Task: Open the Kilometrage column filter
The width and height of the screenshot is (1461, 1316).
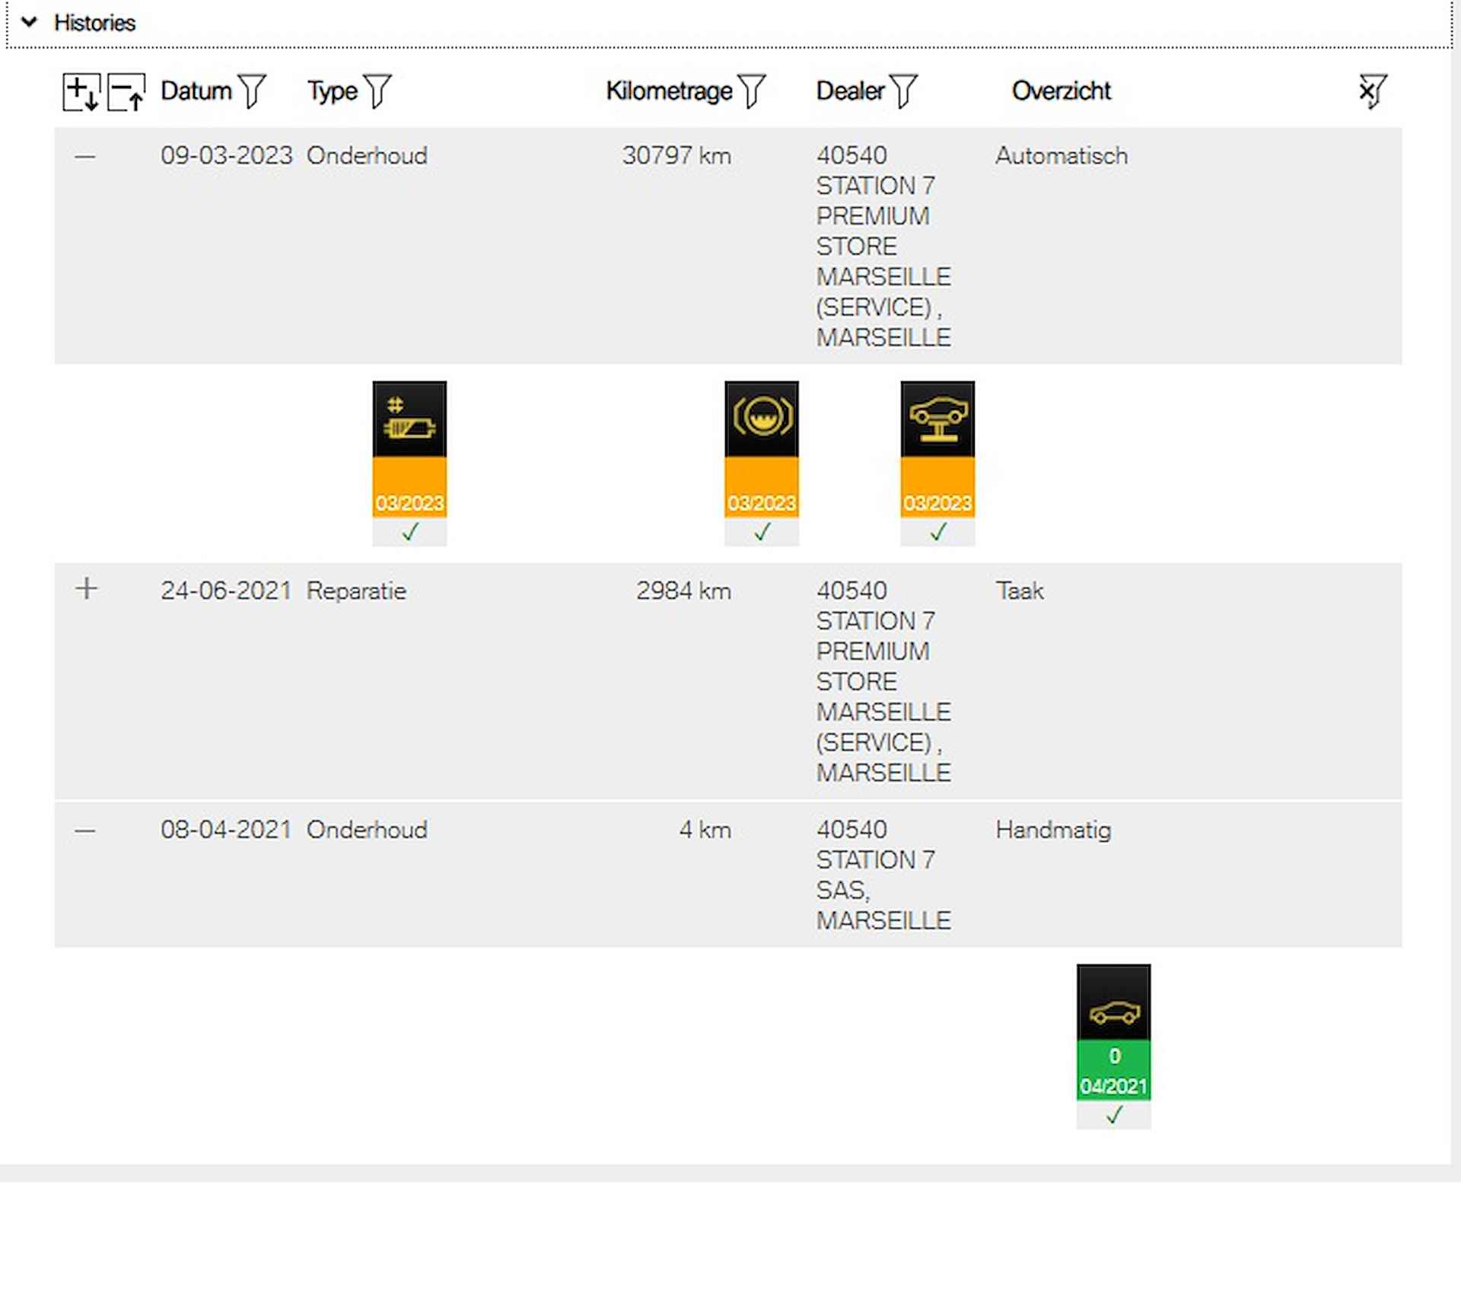Action: tap(752, 91)
